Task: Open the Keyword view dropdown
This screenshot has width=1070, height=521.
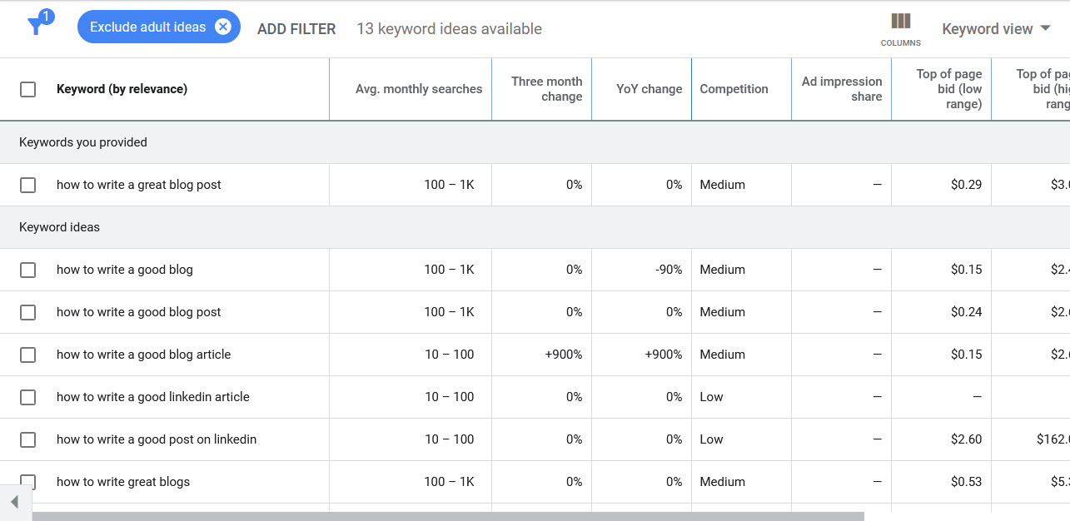Action: pyautogui.click(x=997, y=29)
